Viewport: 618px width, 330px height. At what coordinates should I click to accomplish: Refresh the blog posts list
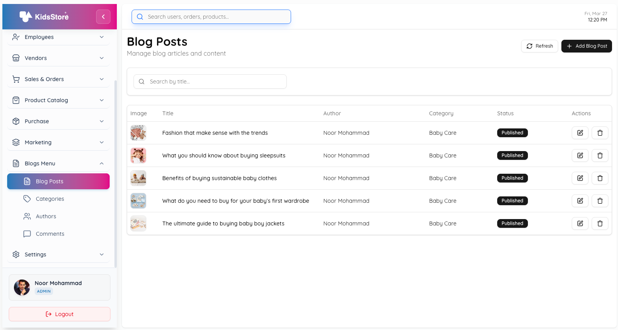tap(539, 46)
